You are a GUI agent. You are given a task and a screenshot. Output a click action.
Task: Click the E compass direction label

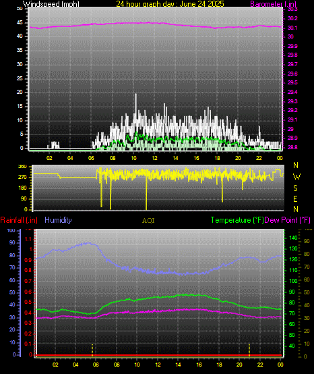[295, 199]
